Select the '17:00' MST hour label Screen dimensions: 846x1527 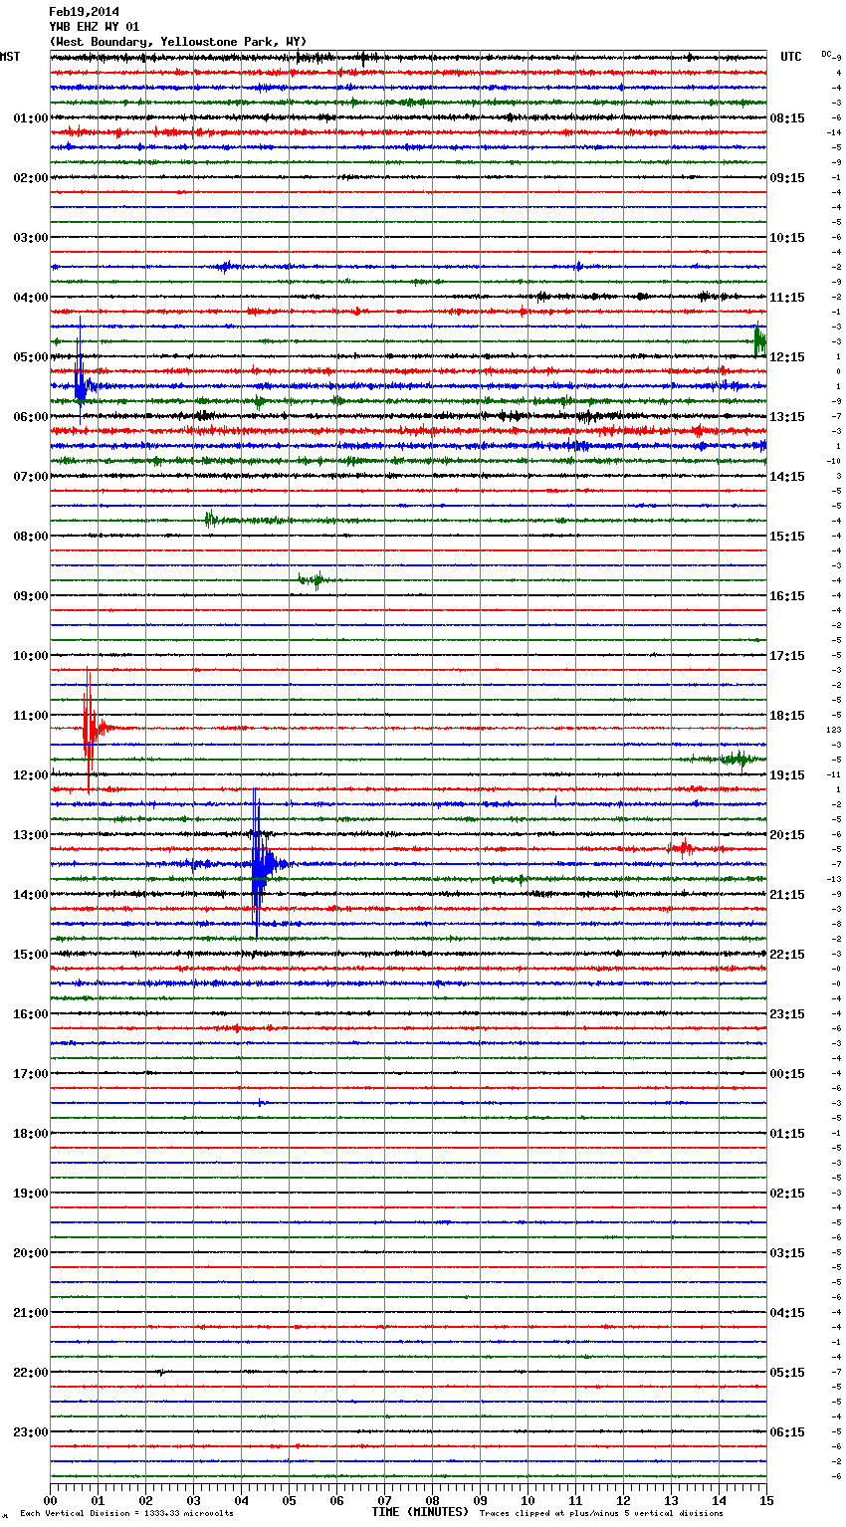[31, 1074]
